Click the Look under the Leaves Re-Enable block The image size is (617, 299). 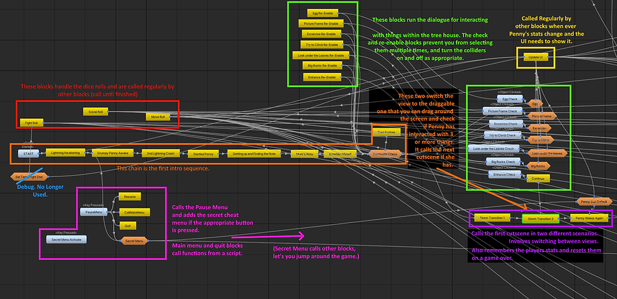(x=320, y=55)
